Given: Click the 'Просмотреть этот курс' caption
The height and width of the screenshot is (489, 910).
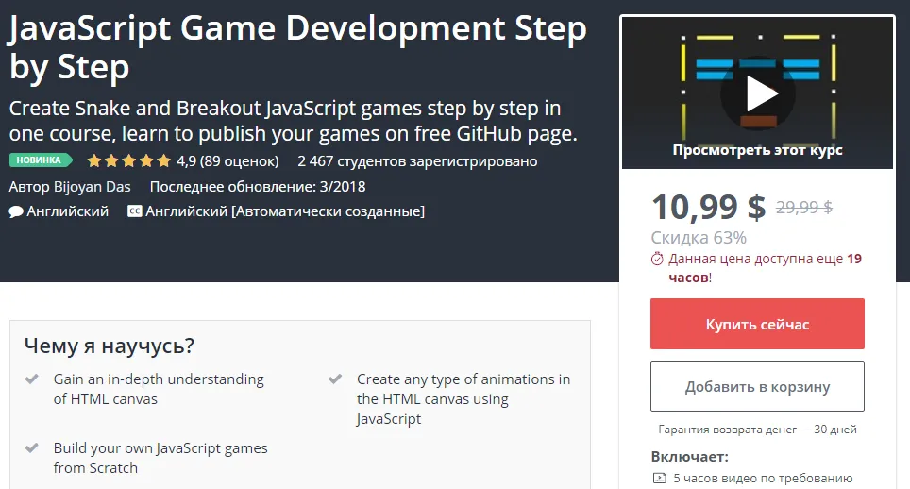Looking at the screenshot, I should [757, 149].
